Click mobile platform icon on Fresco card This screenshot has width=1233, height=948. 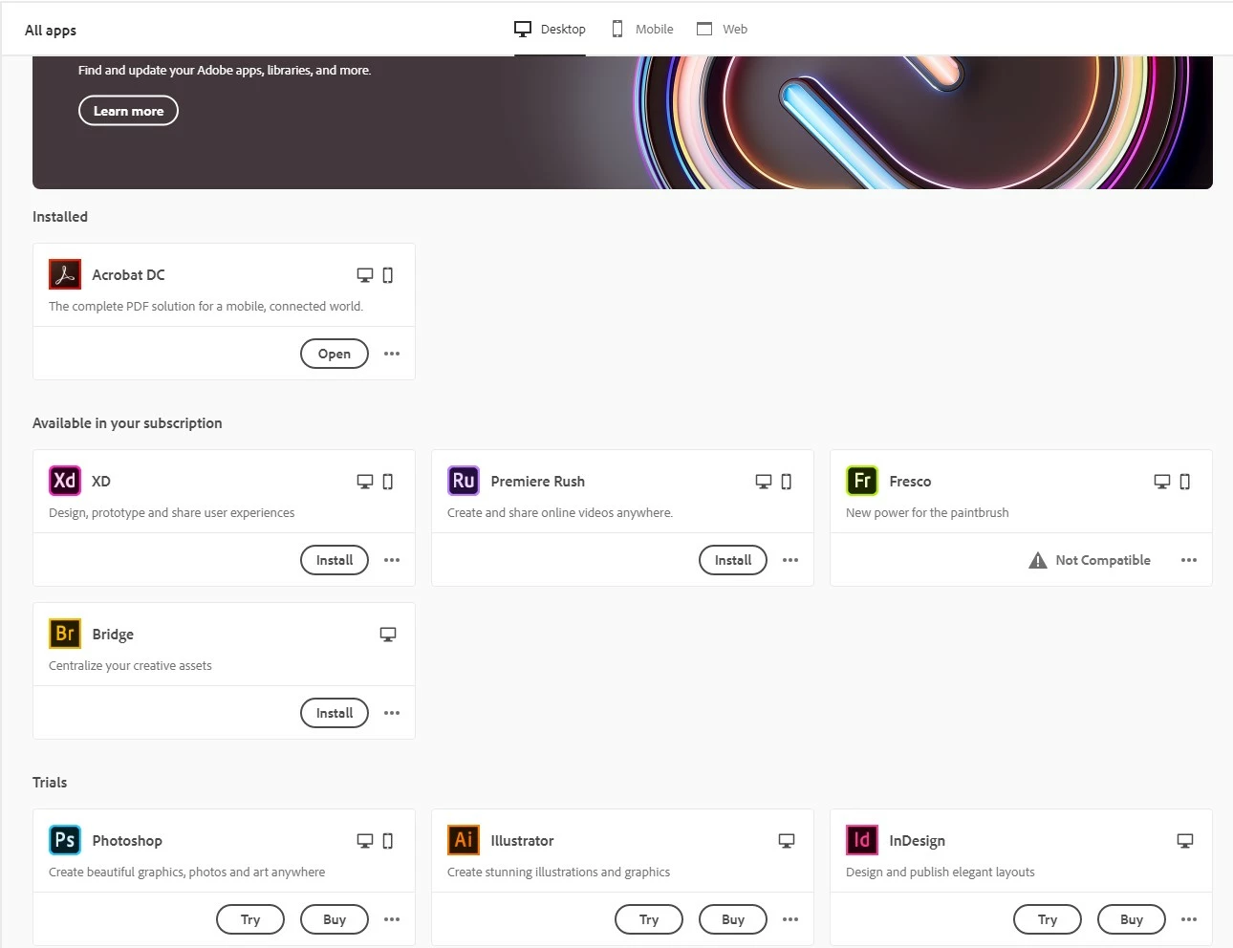pyautogui.click(x=1185, y=482)
